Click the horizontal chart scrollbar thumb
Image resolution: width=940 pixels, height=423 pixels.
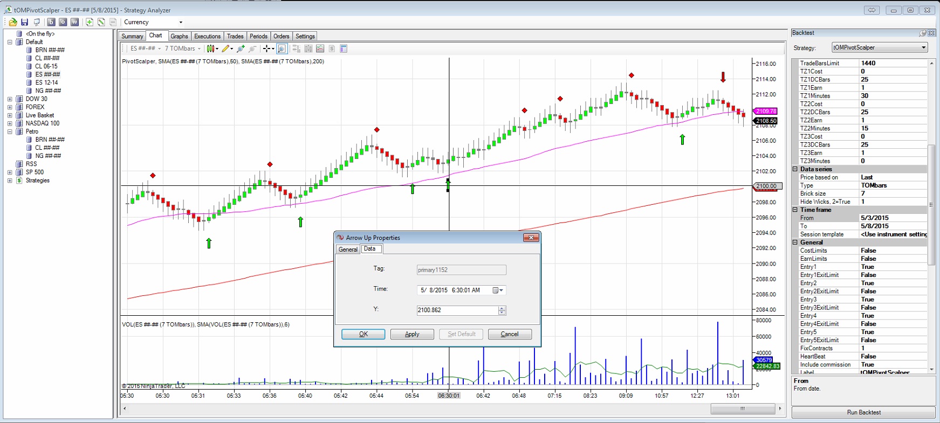pyautogui.click(x=743, y=408)
